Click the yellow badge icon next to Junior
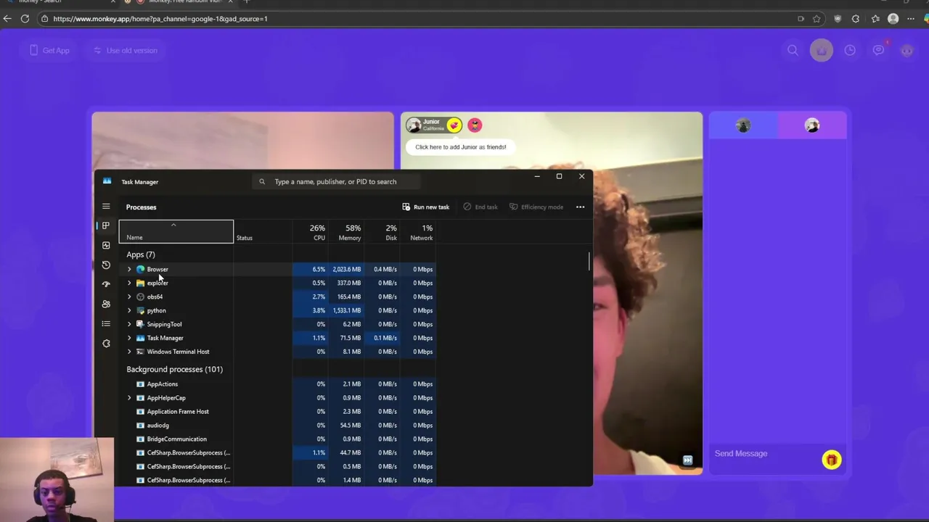 tap(454, 125)
